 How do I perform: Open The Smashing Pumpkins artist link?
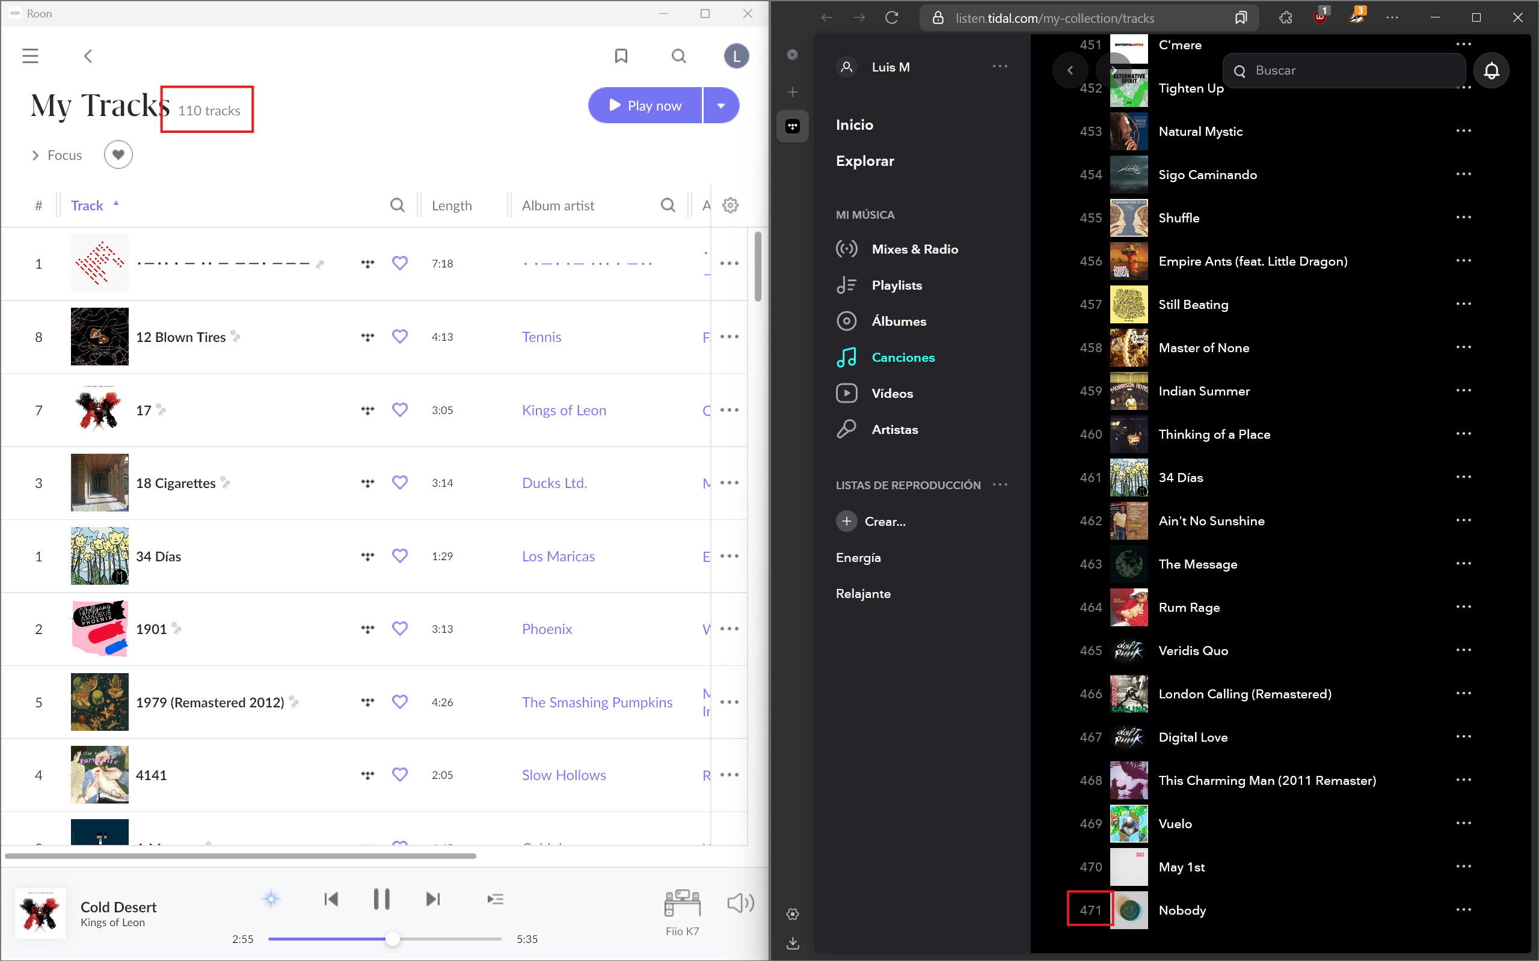[x=597, y=703]
